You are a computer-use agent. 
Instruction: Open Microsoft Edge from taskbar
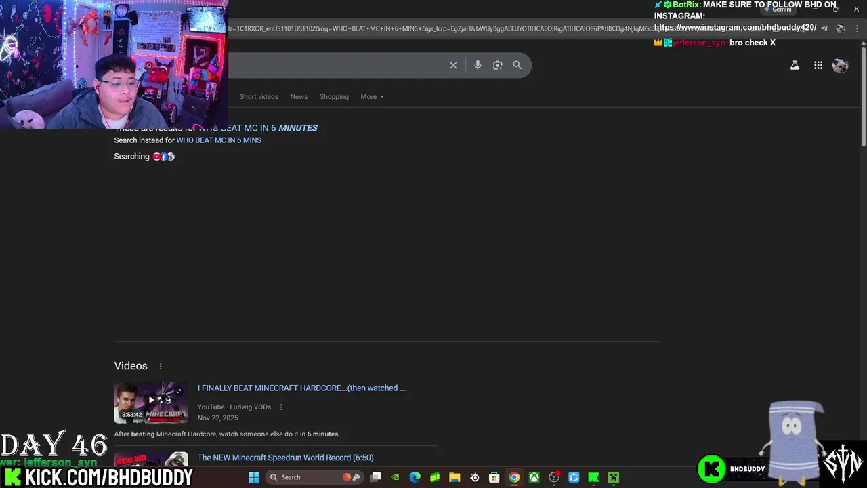point(415,477)
